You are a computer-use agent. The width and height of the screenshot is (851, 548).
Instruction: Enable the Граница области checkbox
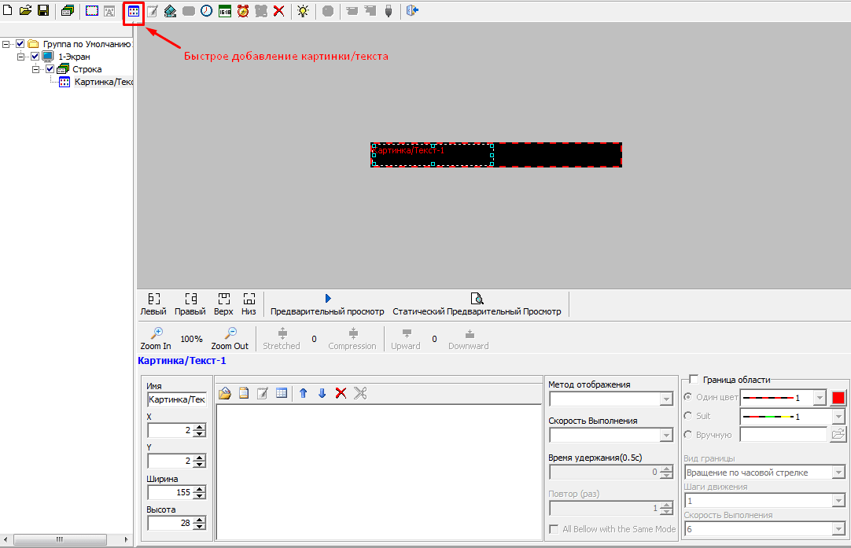[x=694, y=379]
